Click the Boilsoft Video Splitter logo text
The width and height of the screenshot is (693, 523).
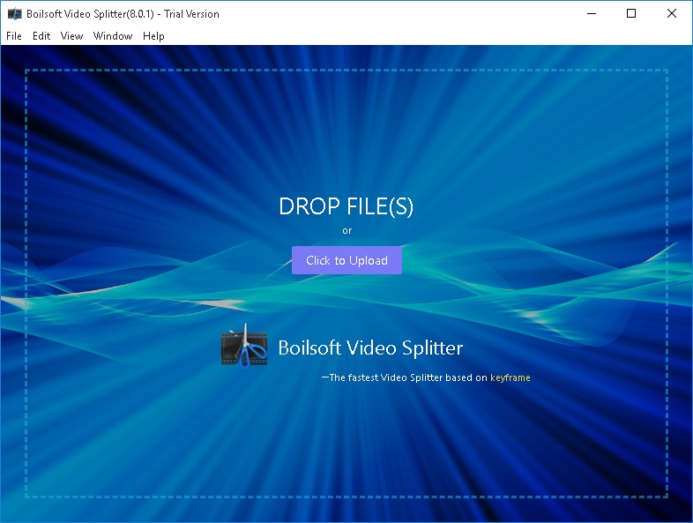coord(370,347)
